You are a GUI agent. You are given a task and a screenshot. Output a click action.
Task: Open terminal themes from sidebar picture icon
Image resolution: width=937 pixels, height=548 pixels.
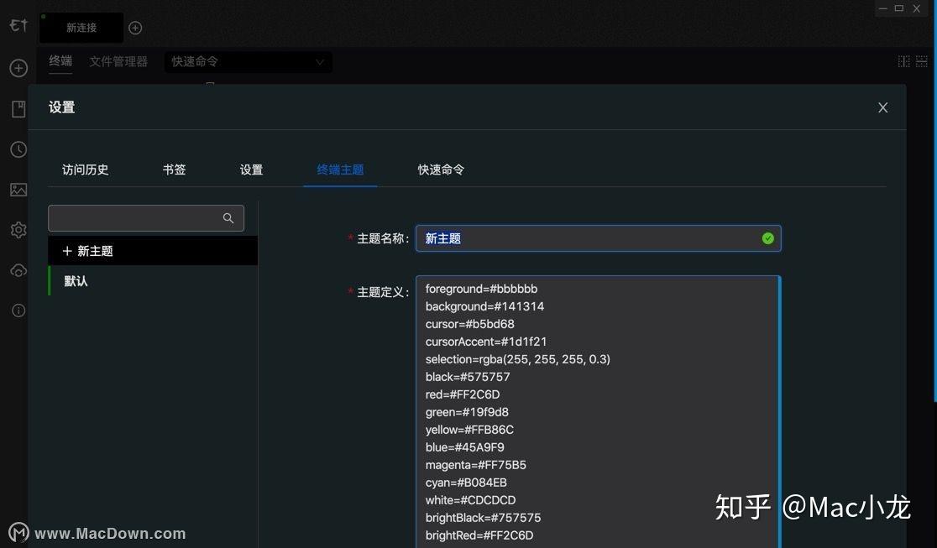18,190
